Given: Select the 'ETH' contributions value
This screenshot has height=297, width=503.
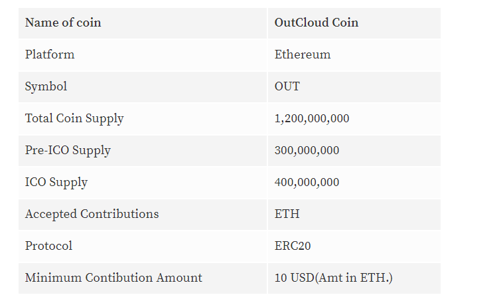Looking at the screenshot, I should coord(287,214).
